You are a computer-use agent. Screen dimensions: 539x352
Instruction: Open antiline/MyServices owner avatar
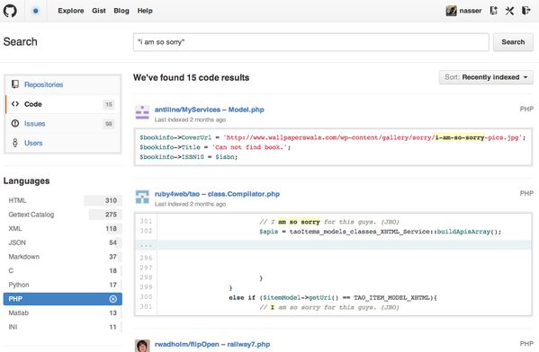pos(142,112)
